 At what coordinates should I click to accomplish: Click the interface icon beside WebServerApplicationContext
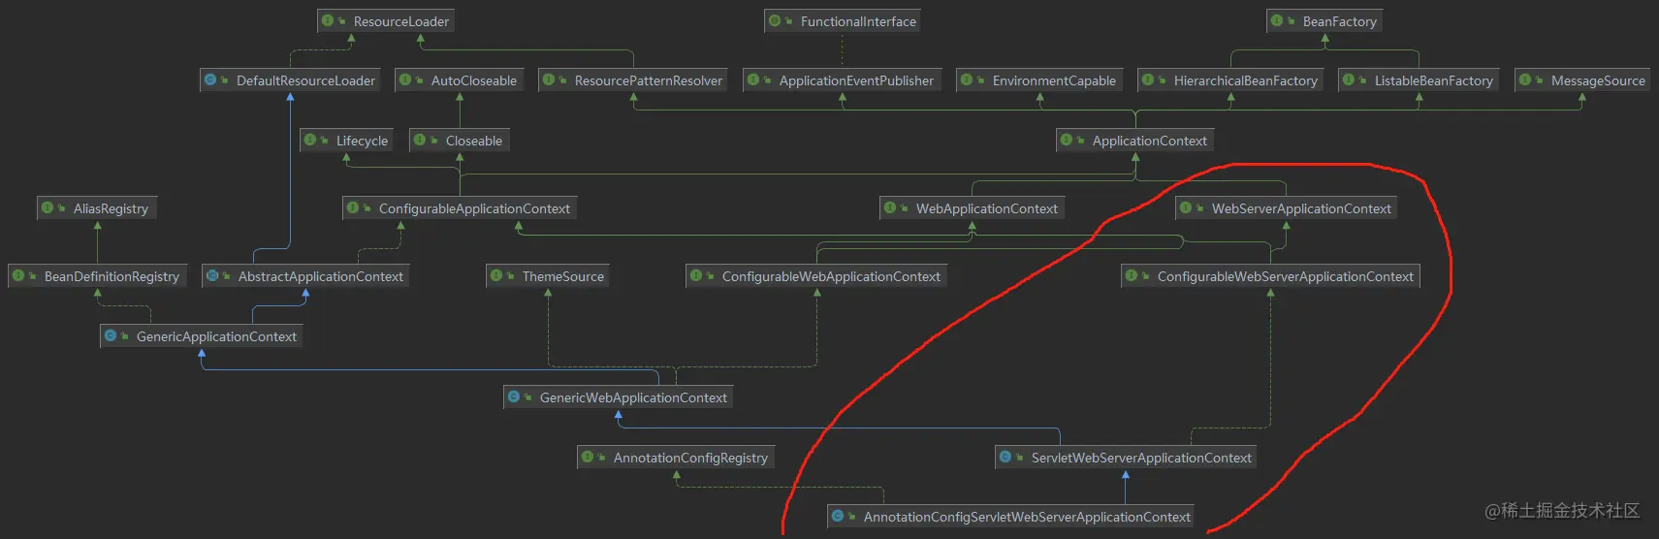(x=1186, y=207)
